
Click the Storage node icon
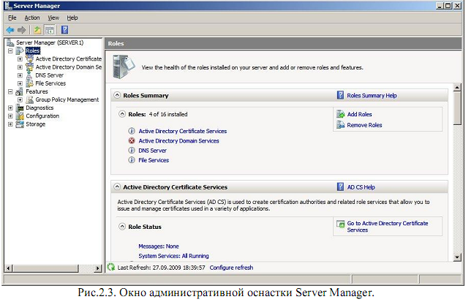click(20, 124)
